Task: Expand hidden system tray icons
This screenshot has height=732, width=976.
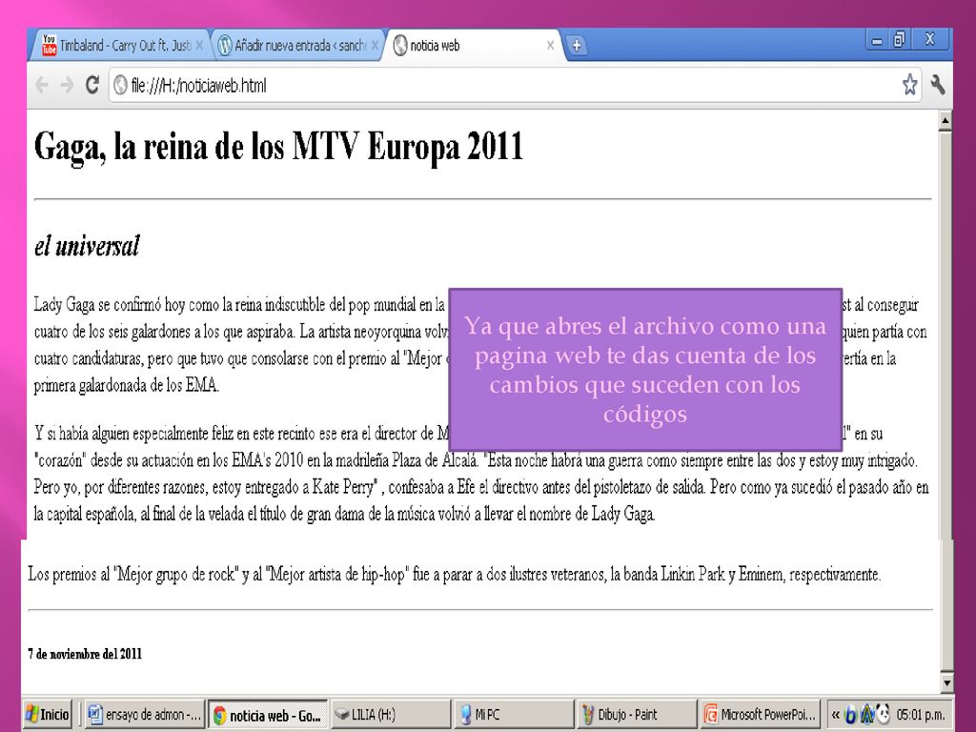Action: point(835,715)
